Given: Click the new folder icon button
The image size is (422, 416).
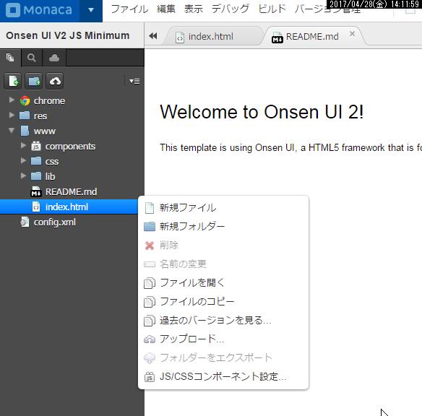Looking at the screenshot, I should click(34, 81).
